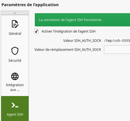The image size is (130, 121).
Task: Click 'La connexion de l'agent SSH fonctionne' text
Action: pos(70,20)
